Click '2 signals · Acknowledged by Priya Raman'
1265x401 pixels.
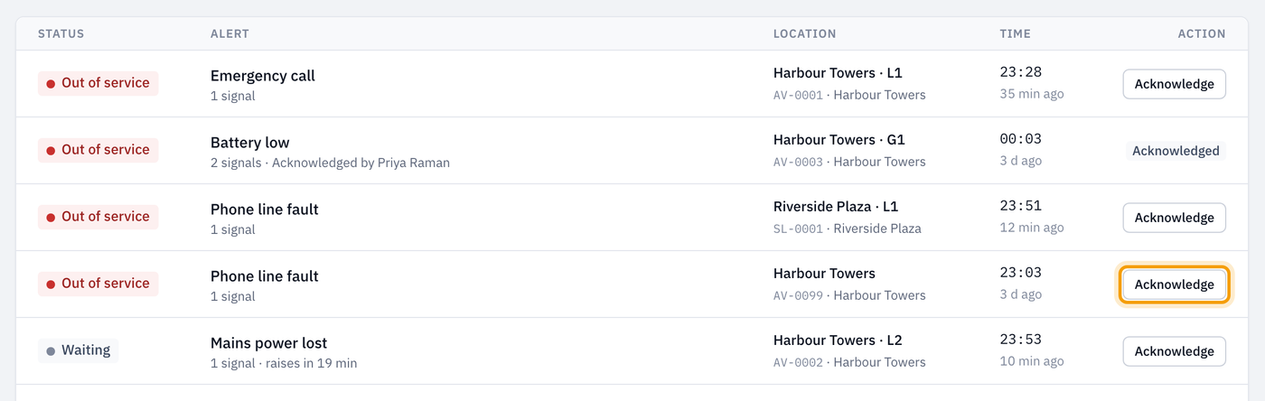tap(330, 163)
